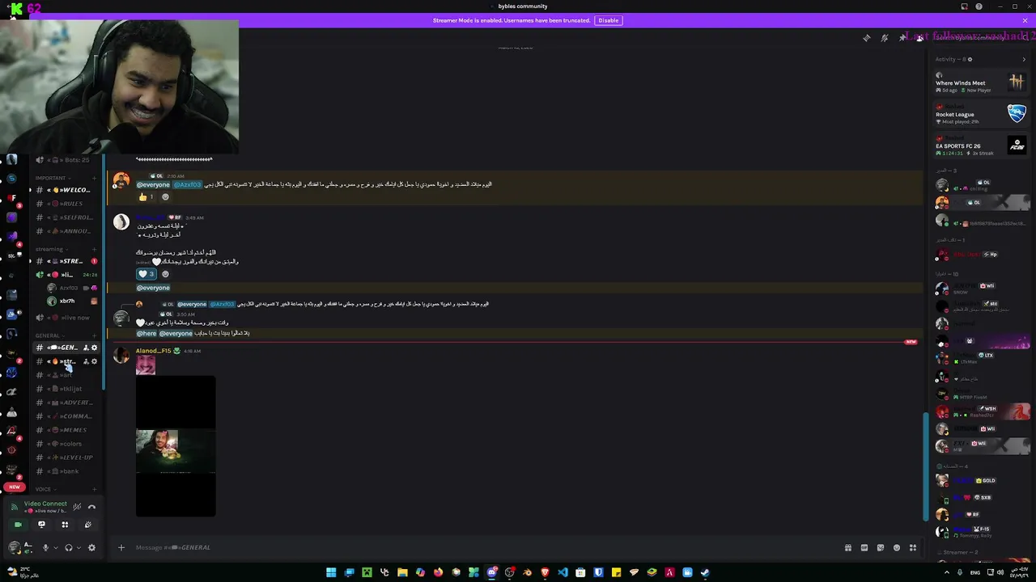Open the emoji picker
Screen dimensions: 1036x582
click(x=897, y=547)
